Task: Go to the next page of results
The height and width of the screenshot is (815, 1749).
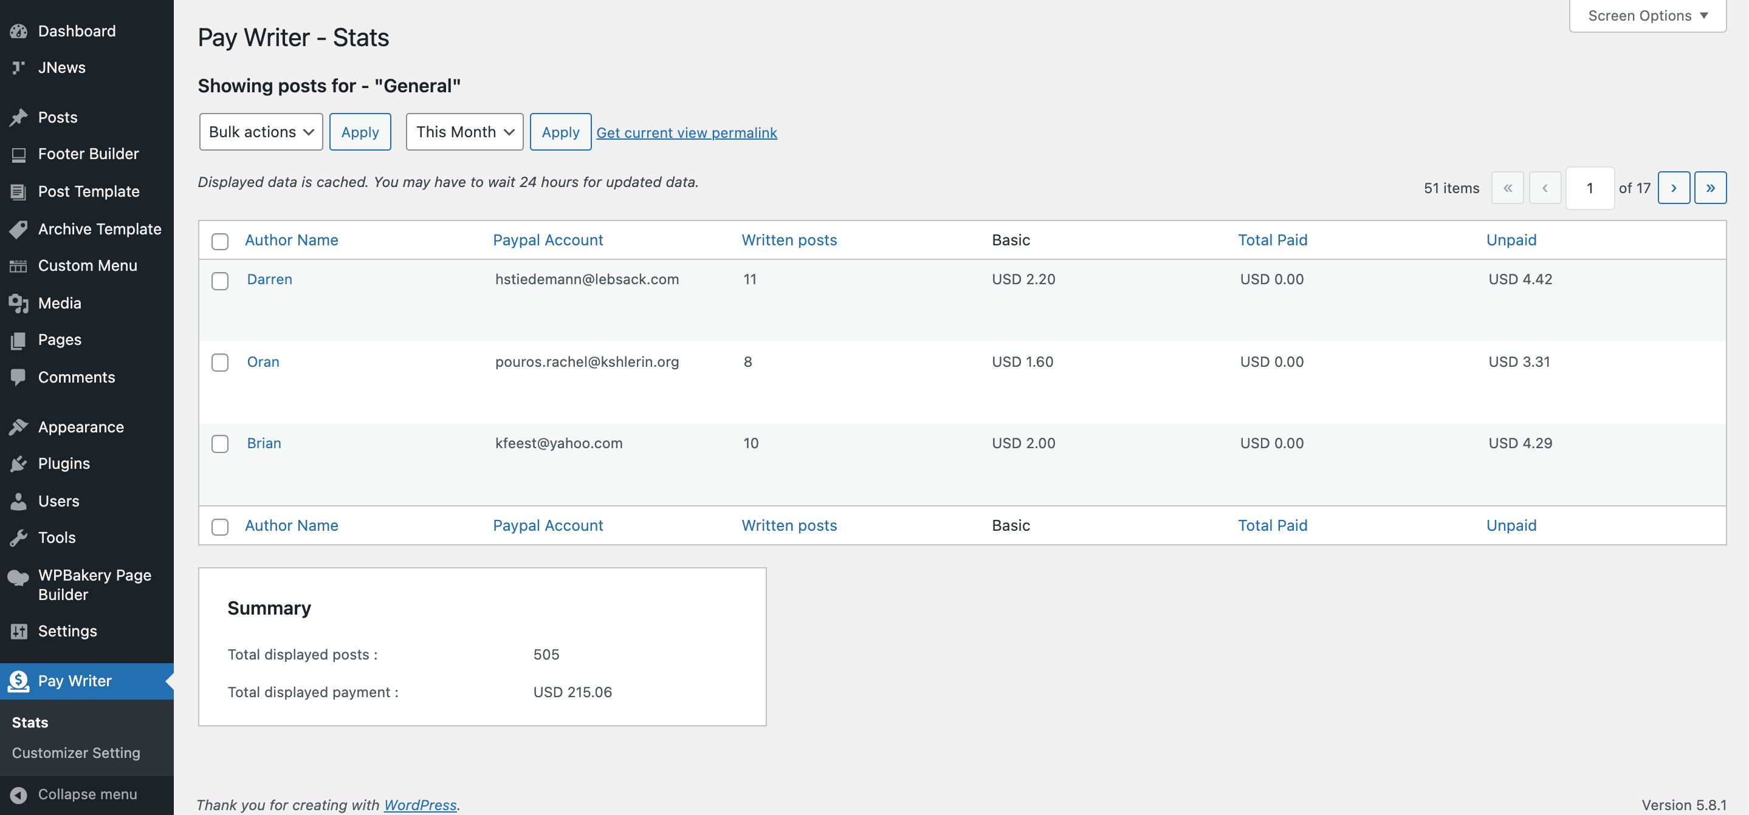Action: click(x=1674, y=188)
